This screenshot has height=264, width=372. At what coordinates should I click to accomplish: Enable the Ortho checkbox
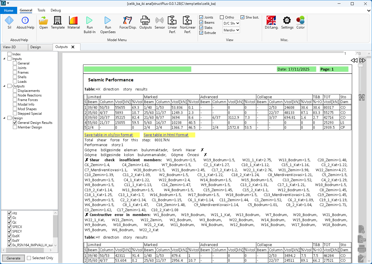[x=222, y=17]
